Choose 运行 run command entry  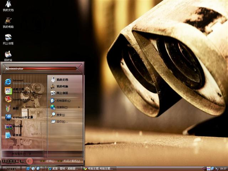(60, 121)
